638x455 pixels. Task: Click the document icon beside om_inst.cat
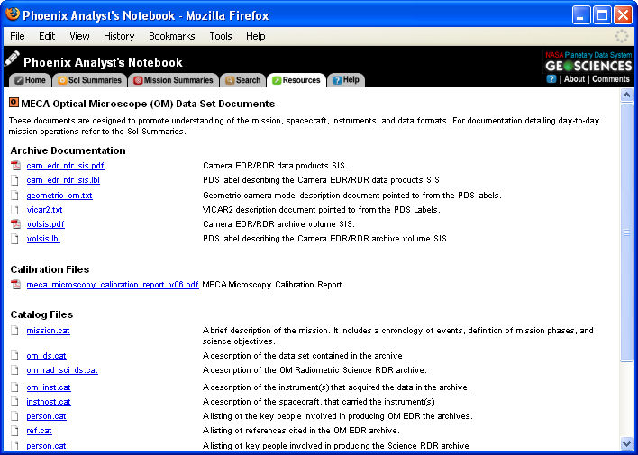tap(14, 387)
